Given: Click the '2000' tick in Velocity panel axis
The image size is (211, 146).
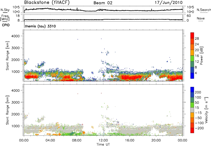Looking at the screenshot, I should (x=16, y=114).
